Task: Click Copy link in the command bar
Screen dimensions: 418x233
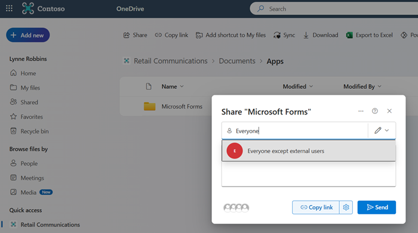Action: click(171, 35)
